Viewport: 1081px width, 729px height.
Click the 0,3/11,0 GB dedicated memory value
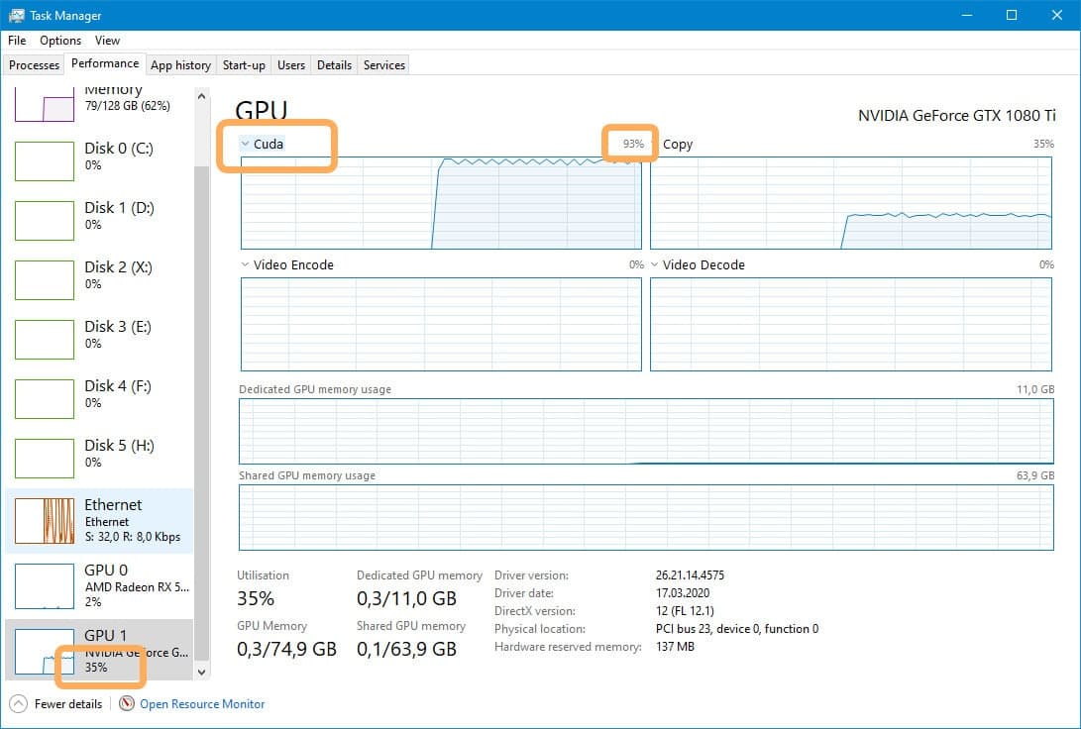point(407,598)
